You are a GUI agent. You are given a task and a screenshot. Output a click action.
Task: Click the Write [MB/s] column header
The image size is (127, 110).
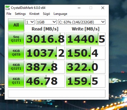(85, 29)
